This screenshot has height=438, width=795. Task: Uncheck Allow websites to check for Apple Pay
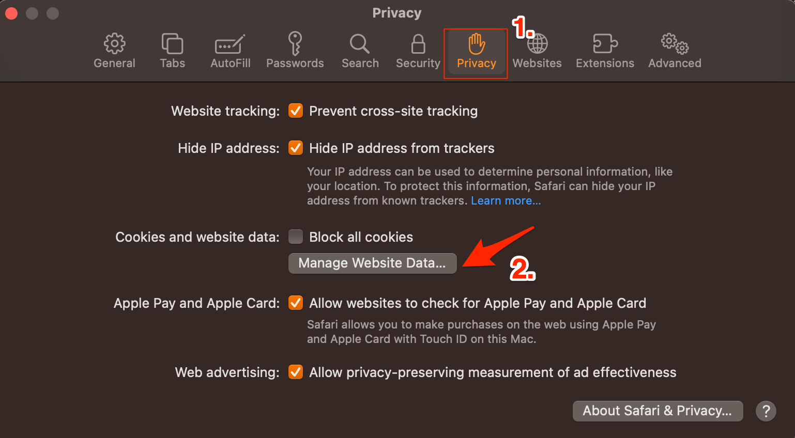(x=295, y=303)
